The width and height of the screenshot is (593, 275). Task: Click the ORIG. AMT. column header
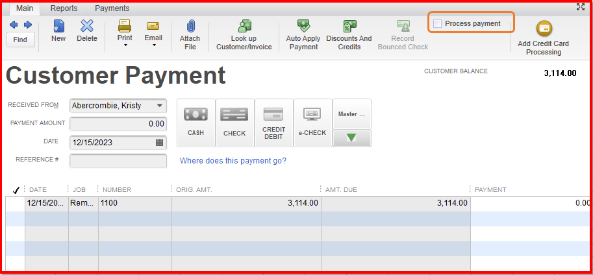tap(194, 189)
